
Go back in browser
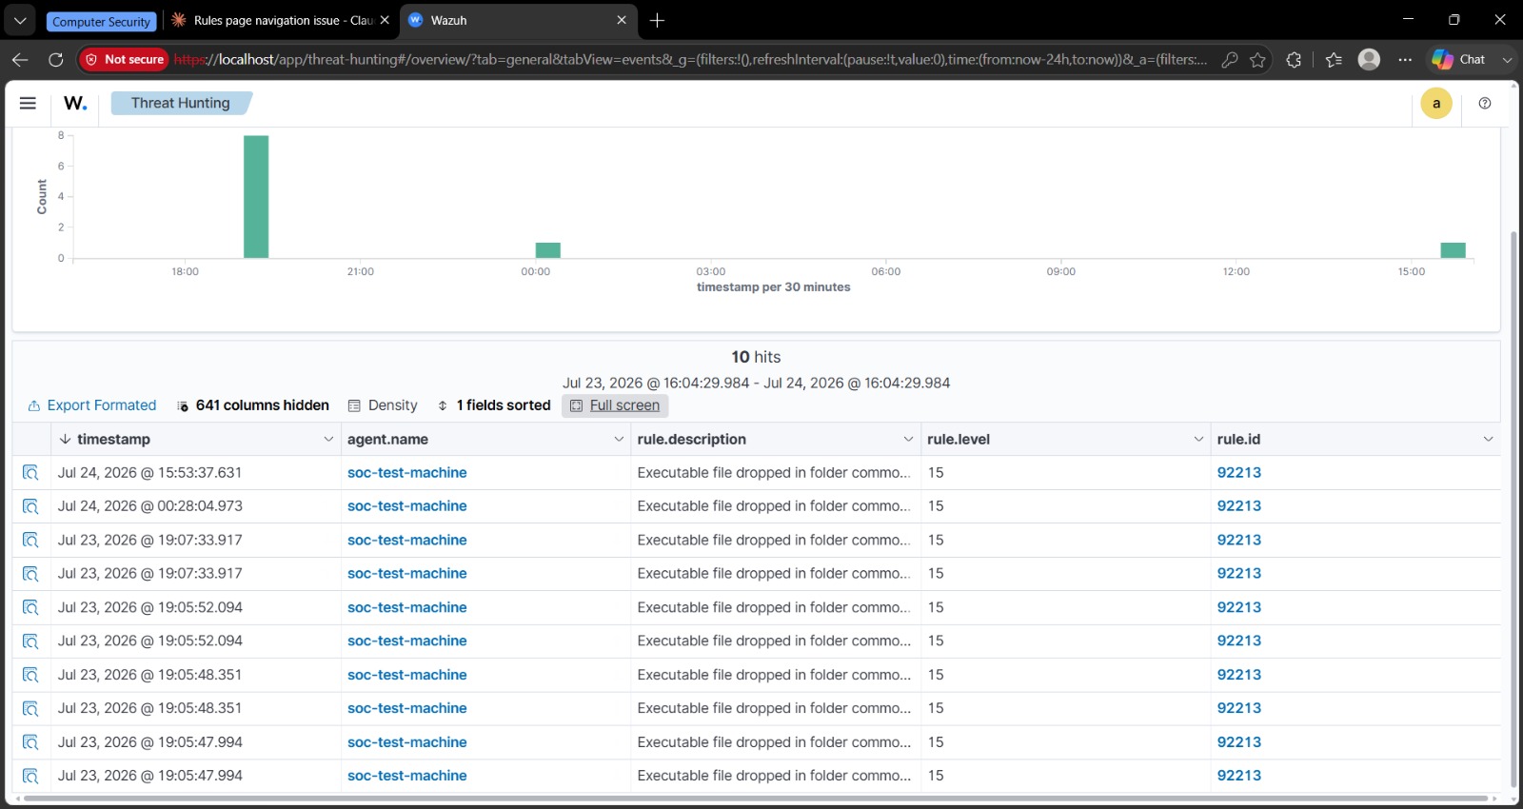tap(20, 59)
